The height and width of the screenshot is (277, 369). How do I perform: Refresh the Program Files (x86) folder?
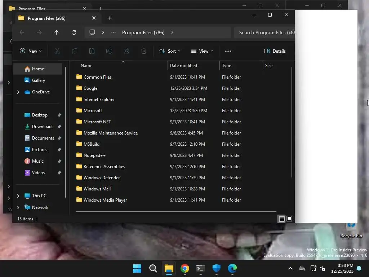pos(74,32)
